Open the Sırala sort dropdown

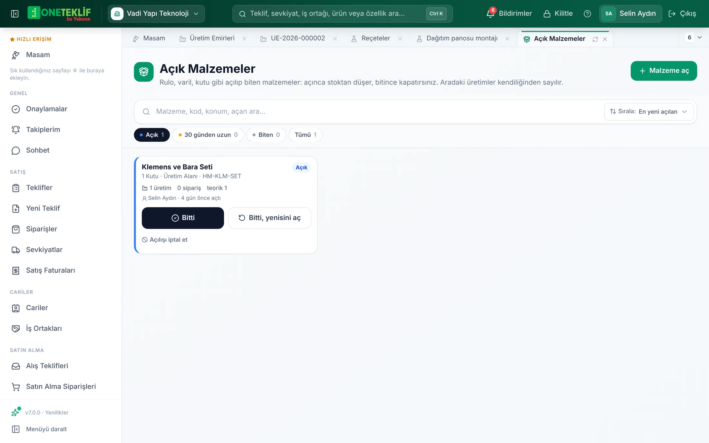pos(649,111)
